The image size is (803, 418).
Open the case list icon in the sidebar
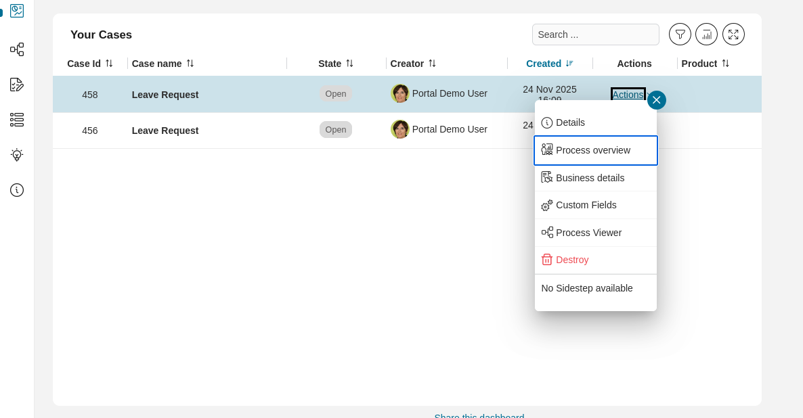16,120
